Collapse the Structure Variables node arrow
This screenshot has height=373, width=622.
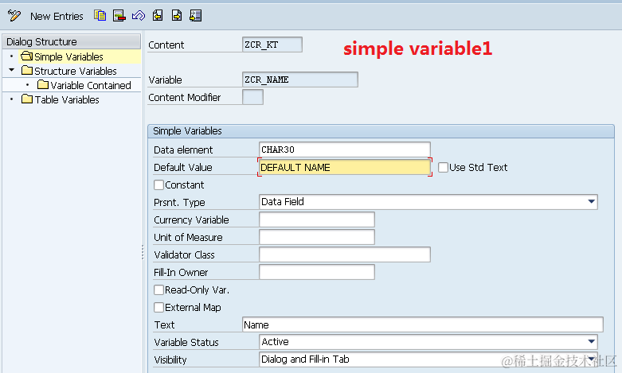point(11,70)
